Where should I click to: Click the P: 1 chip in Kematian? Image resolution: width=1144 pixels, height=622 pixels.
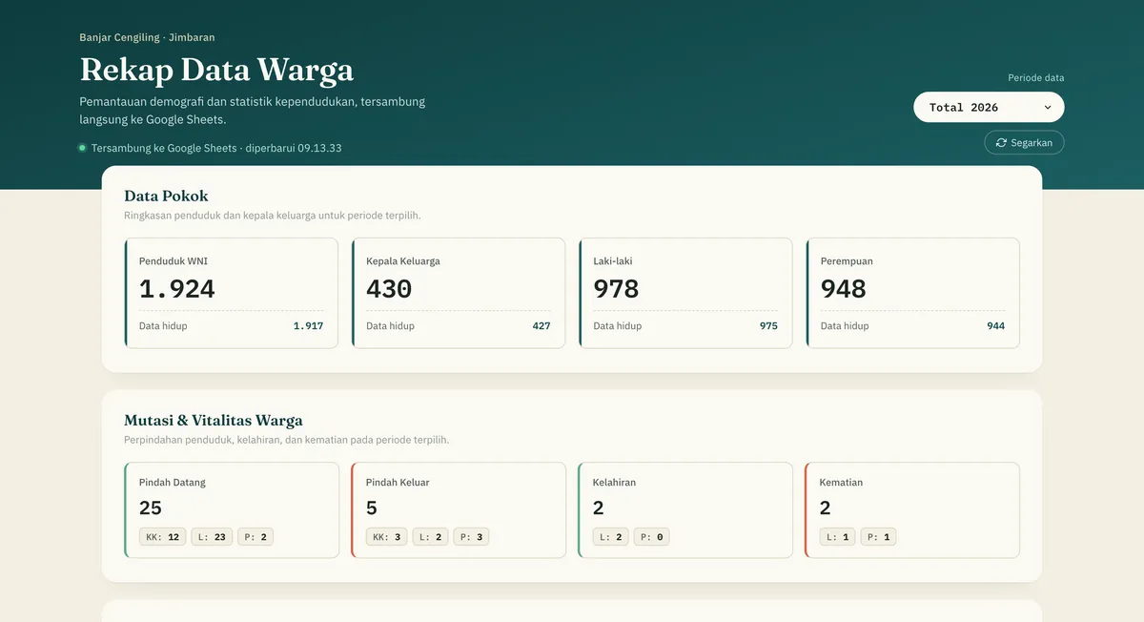(x=878, y=537)
